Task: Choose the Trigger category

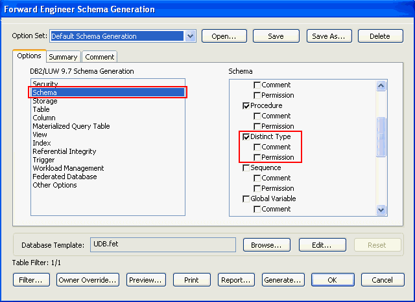Action: tap(43, 160)
